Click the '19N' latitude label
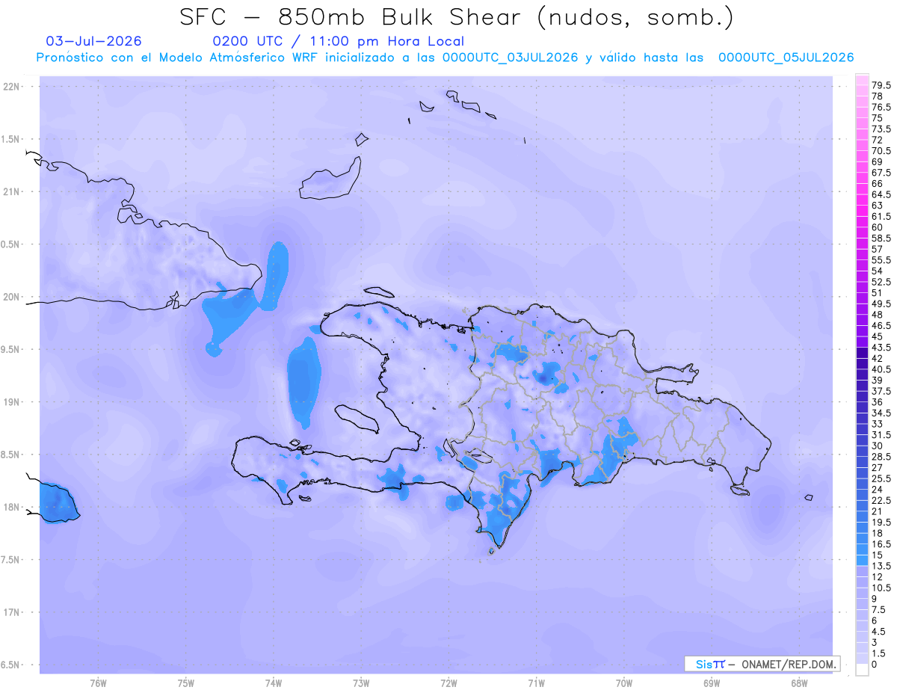The image size is (897, 693). [x=13, y=401]
